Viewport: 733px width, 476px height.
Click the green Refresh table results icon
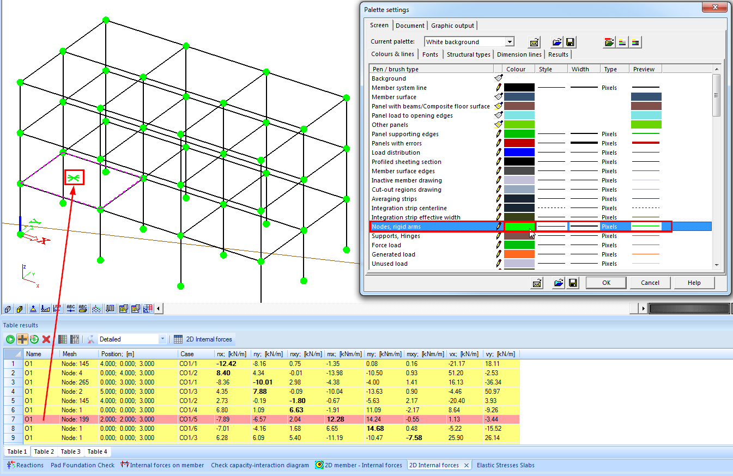(x=10, y=339)
